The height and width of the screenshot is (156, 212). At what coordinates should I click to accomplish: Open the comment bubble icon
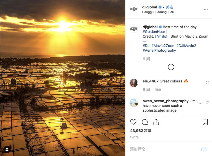[x=145, y=122]
